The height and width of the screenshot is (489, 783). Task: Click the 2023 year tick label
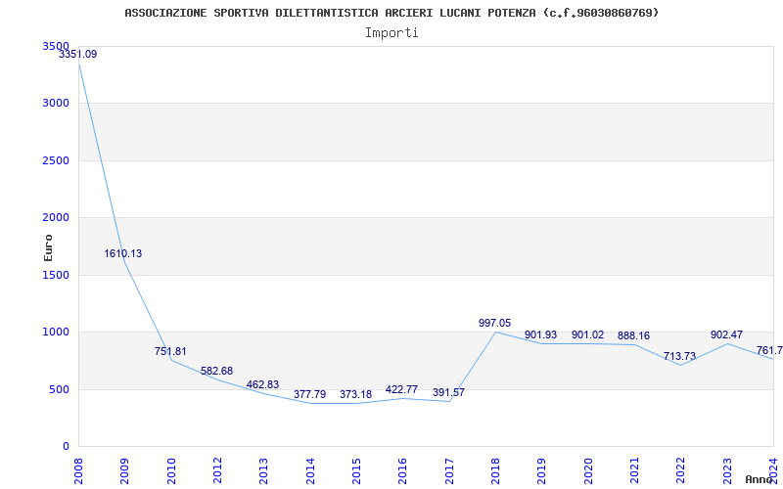point(727,471)
